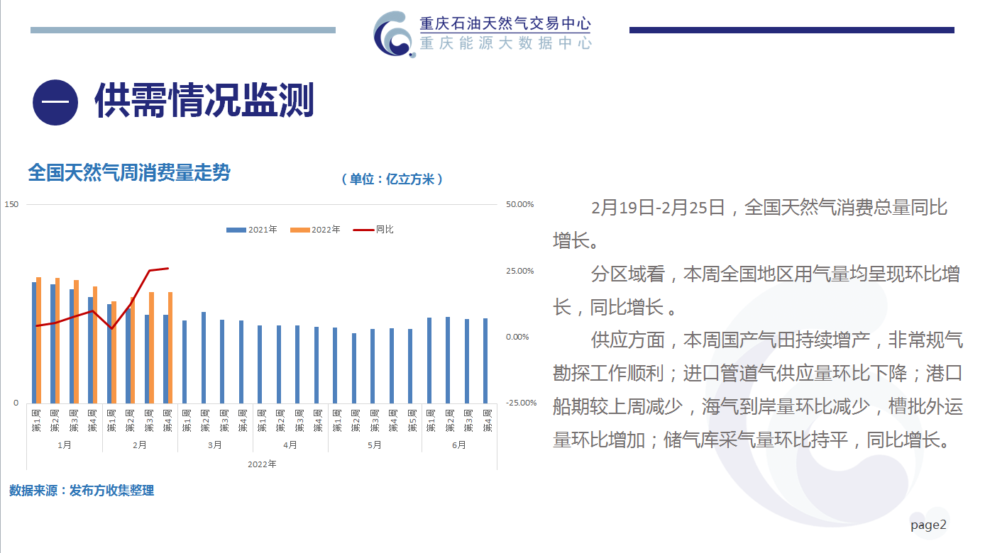Click the orange 2022年 legend swatch

(x=300, y=230)
